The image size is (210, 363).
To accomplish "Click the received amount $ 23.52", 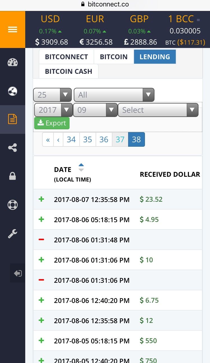I will click(x=151, y=199).
